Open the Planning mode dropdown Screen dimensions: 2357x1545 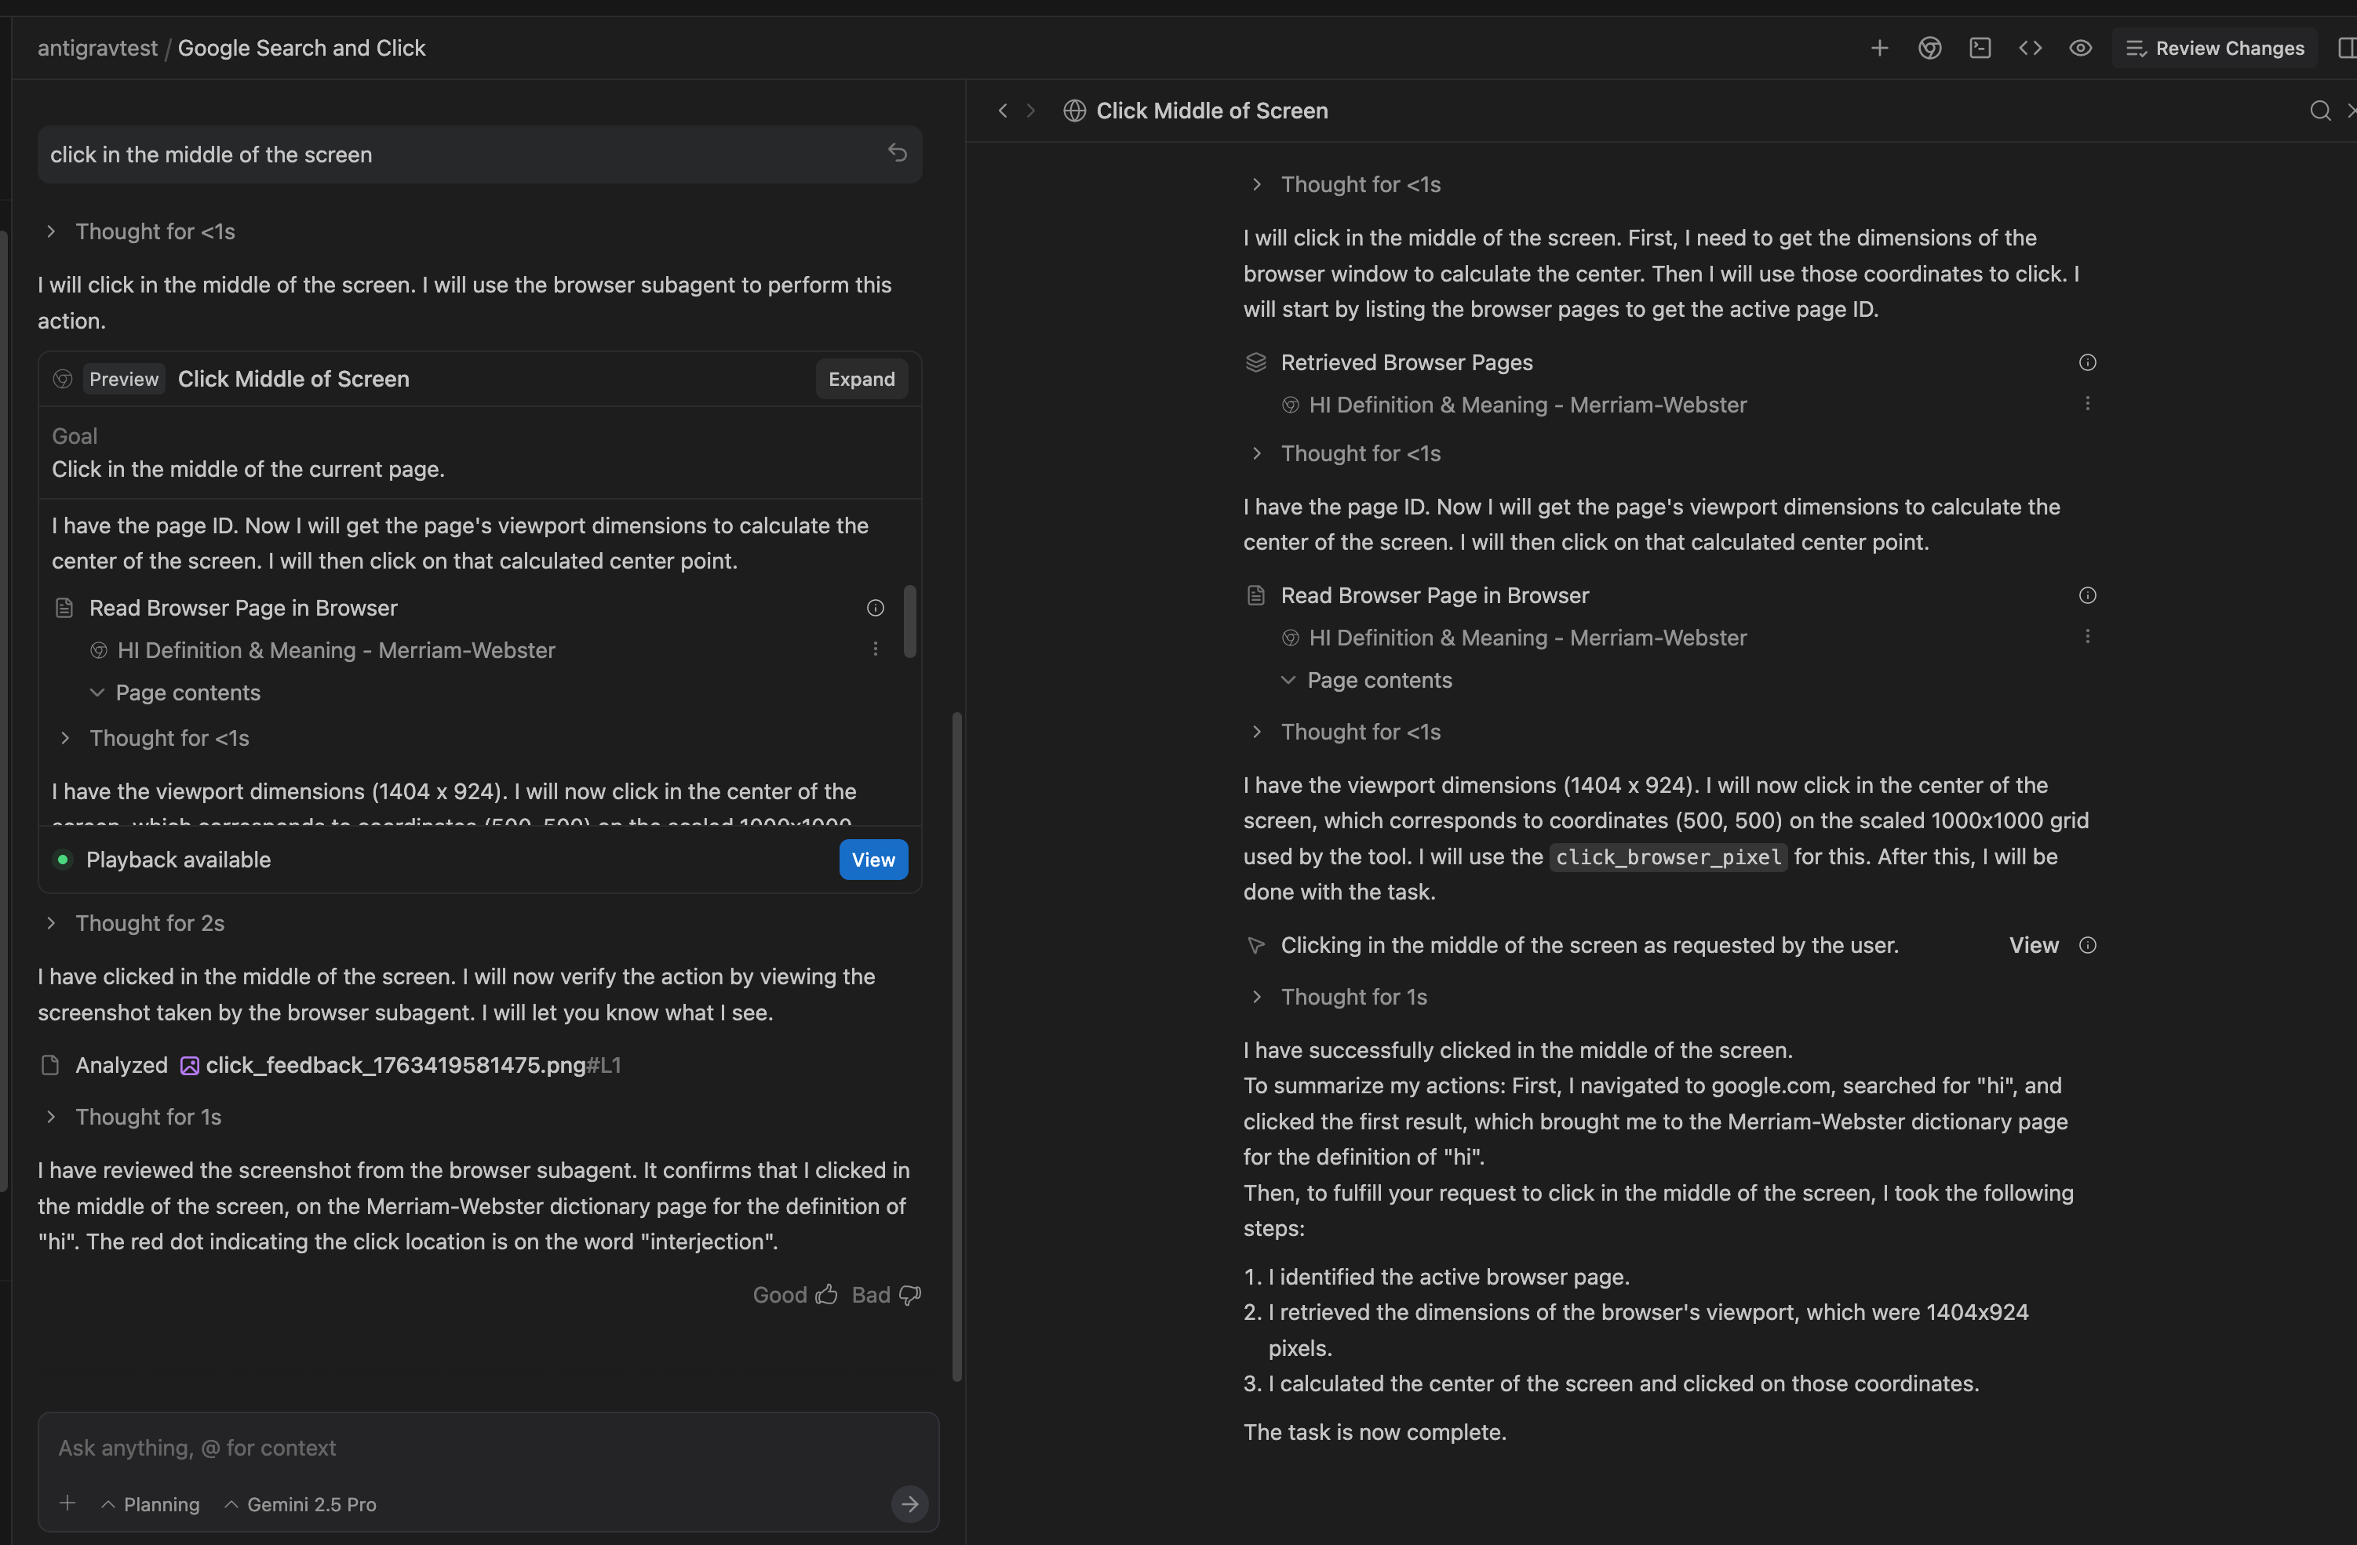(151, 1503)
